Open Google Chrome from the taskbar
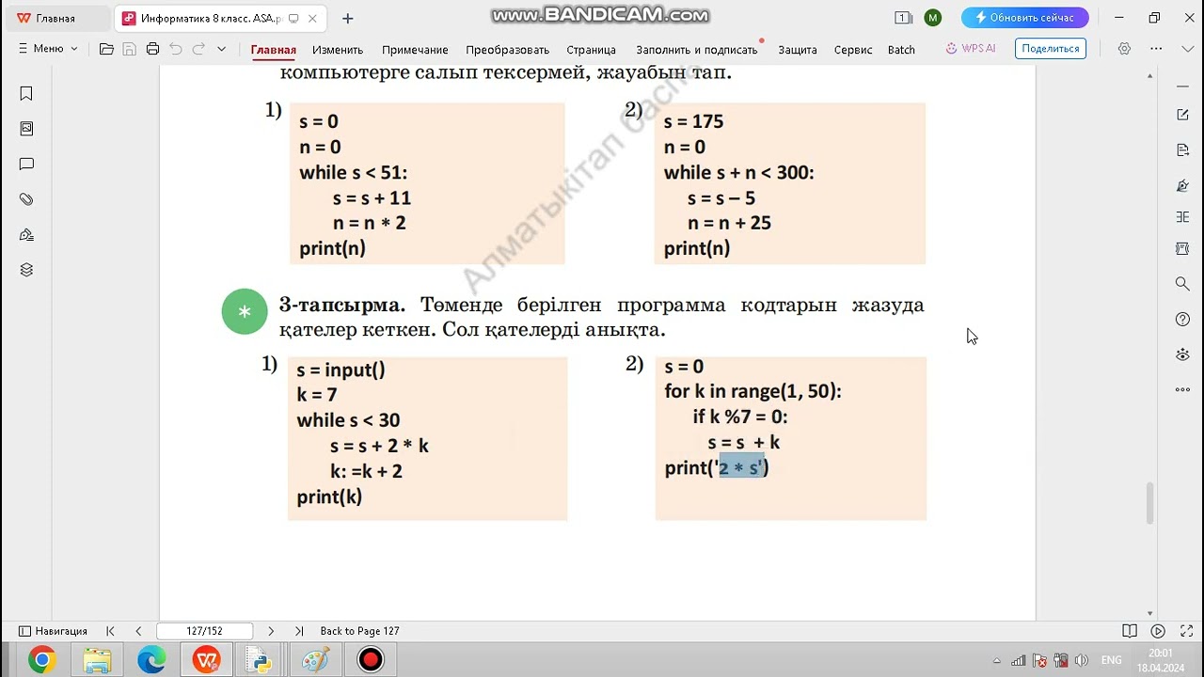The width and height of the screenshot is (1204, 677). tap(41, 660)
